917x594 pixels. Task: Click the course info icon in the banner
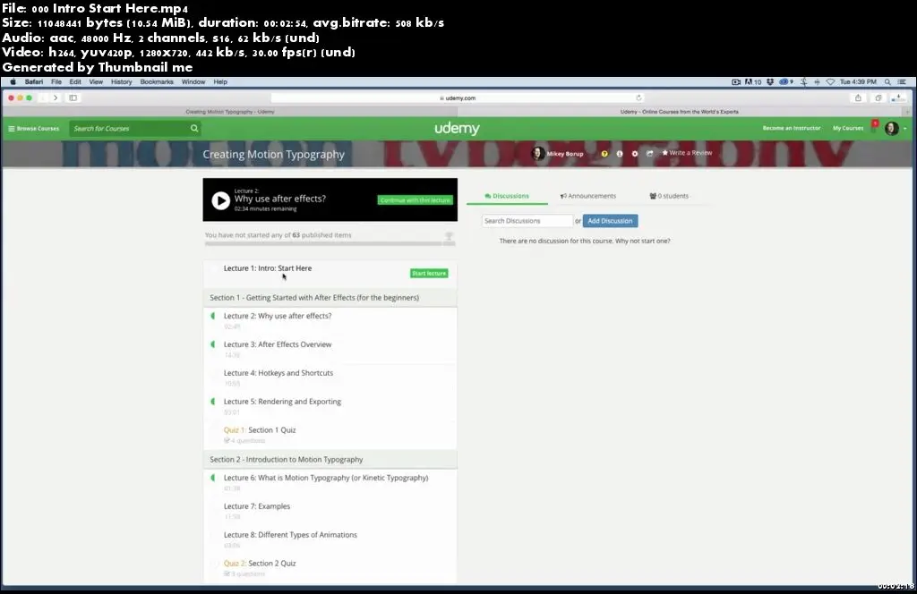[620, 154]
